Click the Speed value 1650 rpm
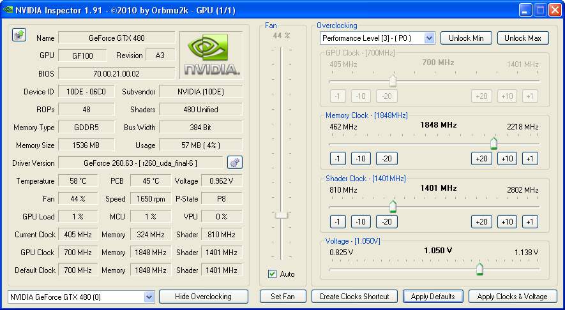This screenshot has height=310, width=565. (151, 199)
